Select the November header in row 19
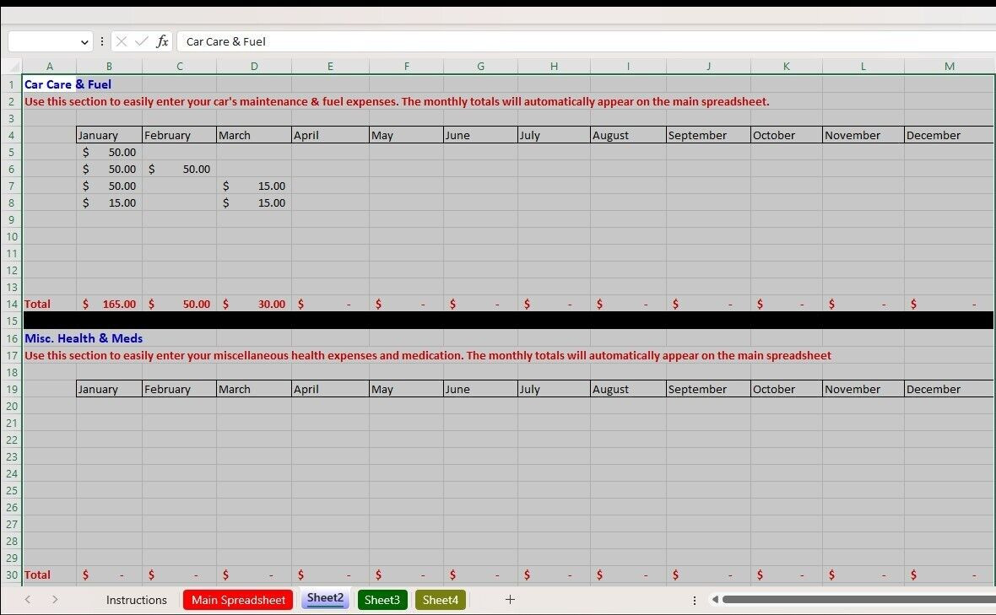The width and height of the screenshot is (996, 615). 863,389
